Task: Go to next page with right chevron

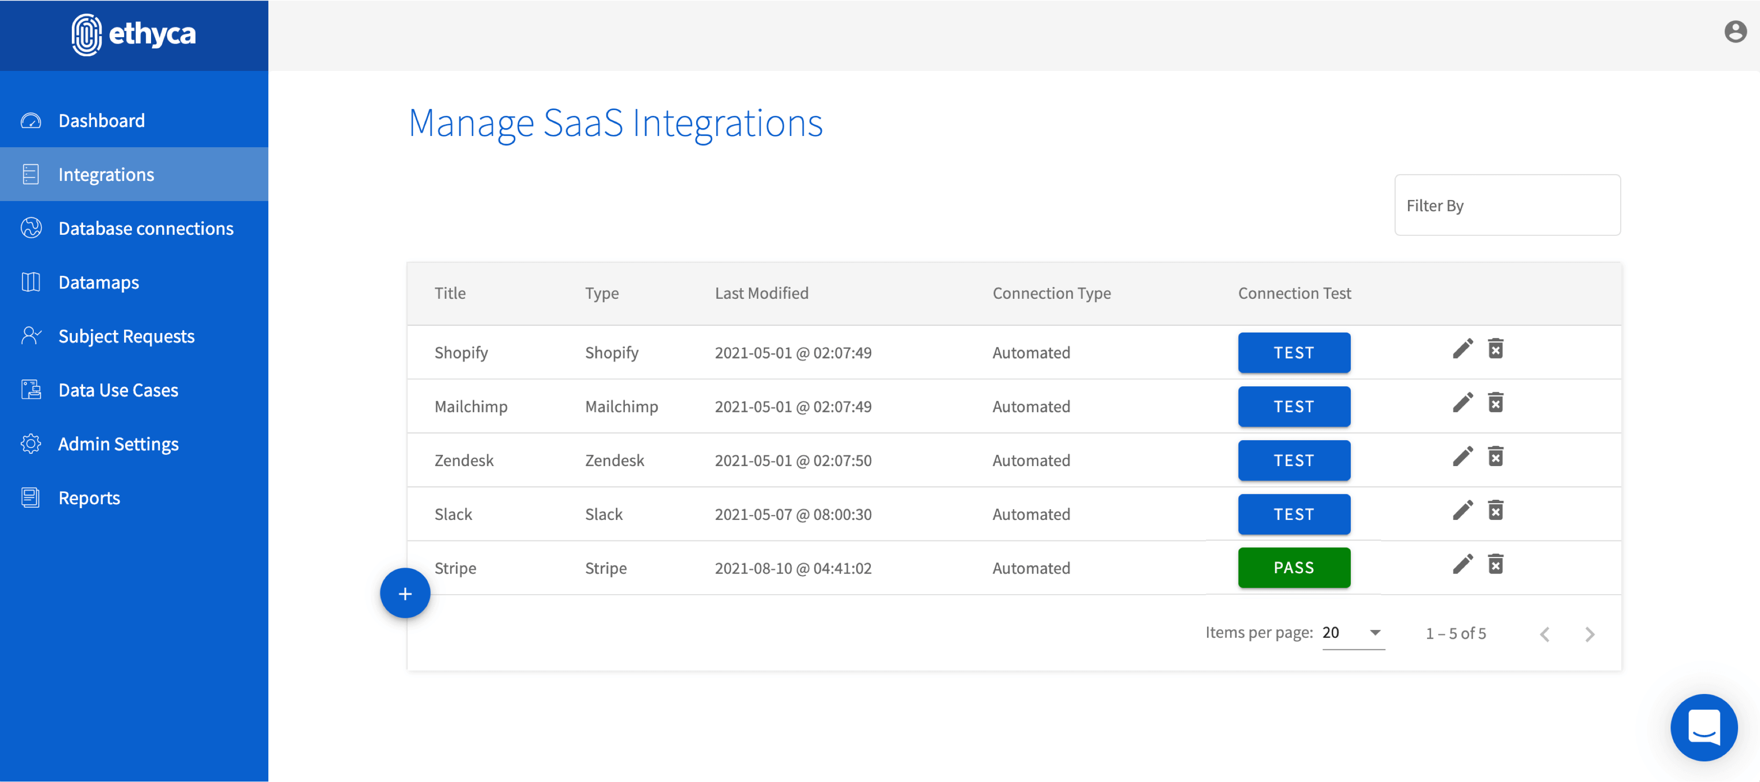Action: coord(1589,634)
